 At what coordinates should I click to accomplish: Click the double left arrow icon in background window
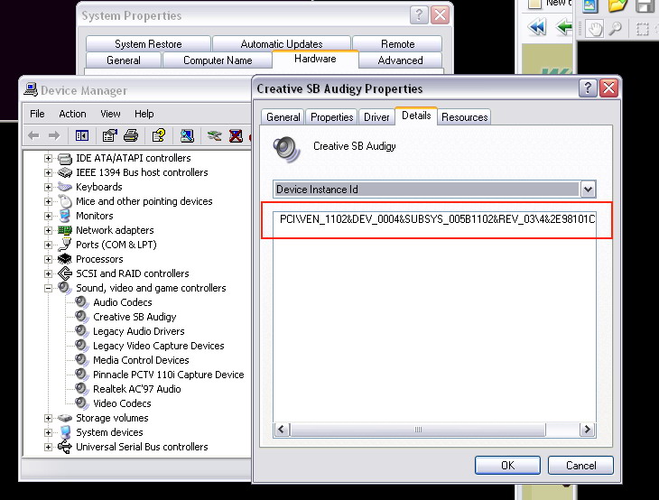click(537, 27)
